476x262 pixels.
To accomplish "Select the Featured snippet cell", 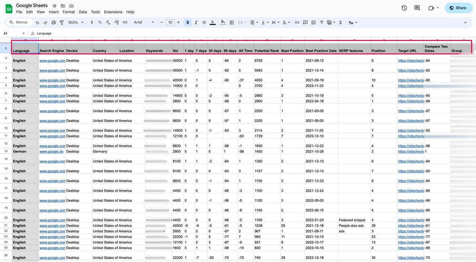I will tap(354, 218).
